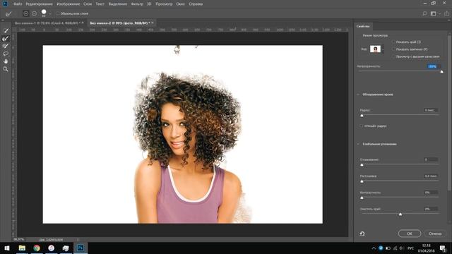The image size is (452, 254).
Task: Click the Photoshop logo in the menu bar
Action: (5, 4)
